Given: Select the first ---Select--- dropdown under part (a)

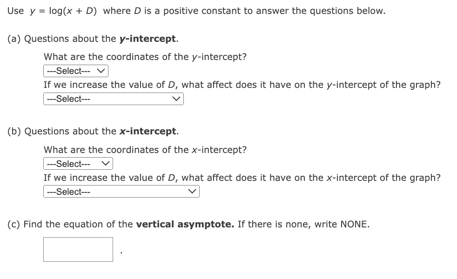Looking at the screenshot, I should click(75, 71).
